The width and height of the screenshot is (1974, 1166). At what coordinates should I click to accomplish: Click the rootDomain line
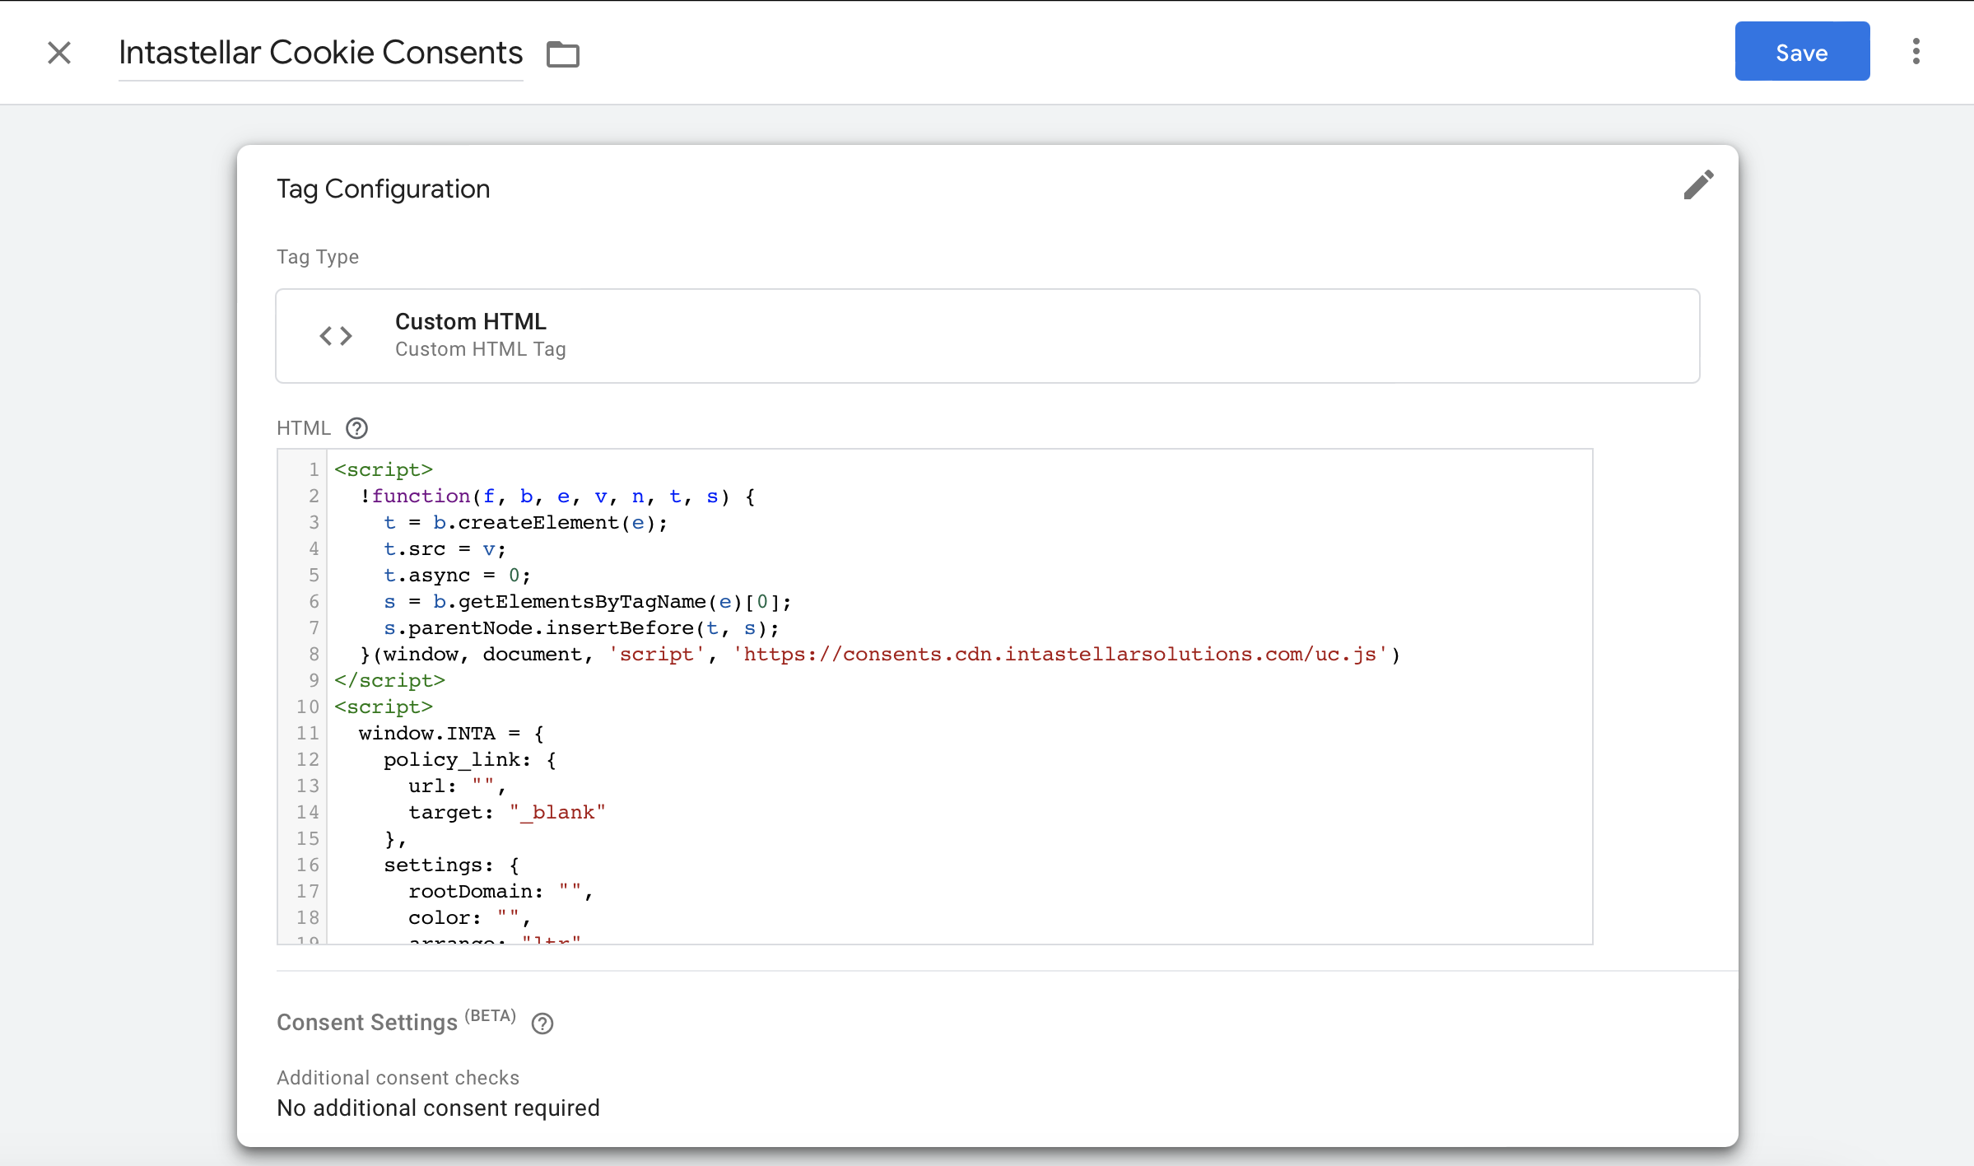click(500, 891)
